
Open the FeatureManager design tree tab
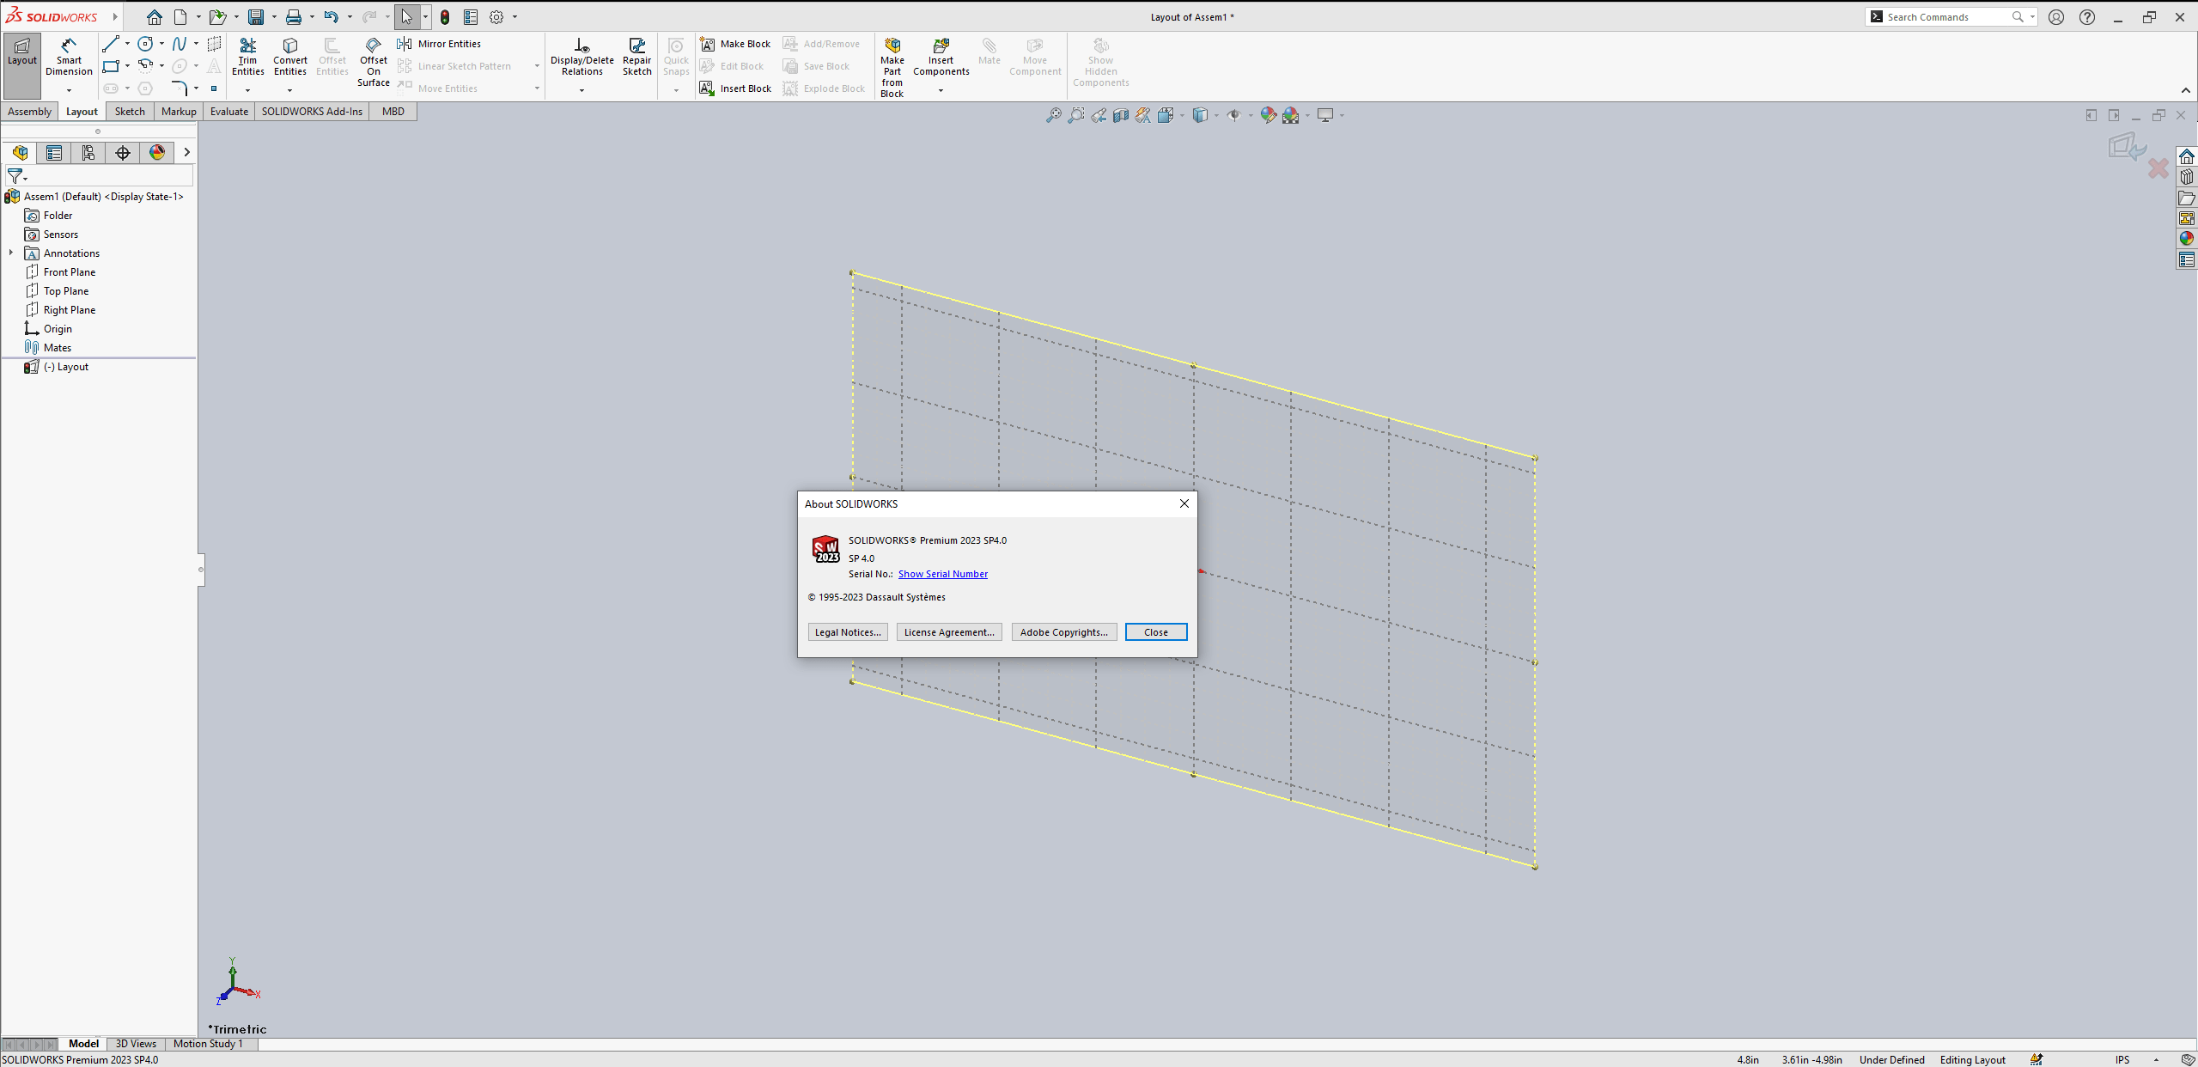(20, 153)
